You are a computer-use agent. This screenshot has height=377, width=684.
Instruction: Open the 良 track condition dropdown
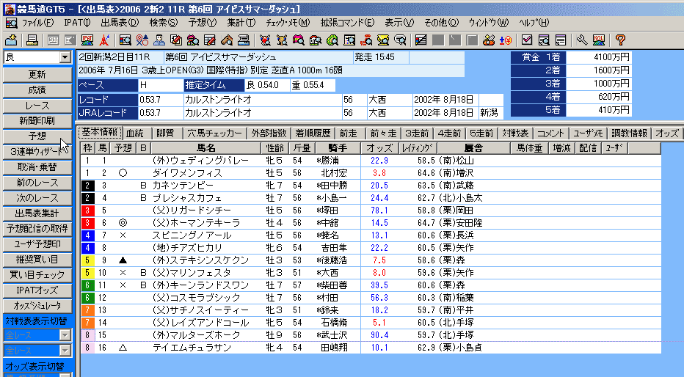click(65, 57)
